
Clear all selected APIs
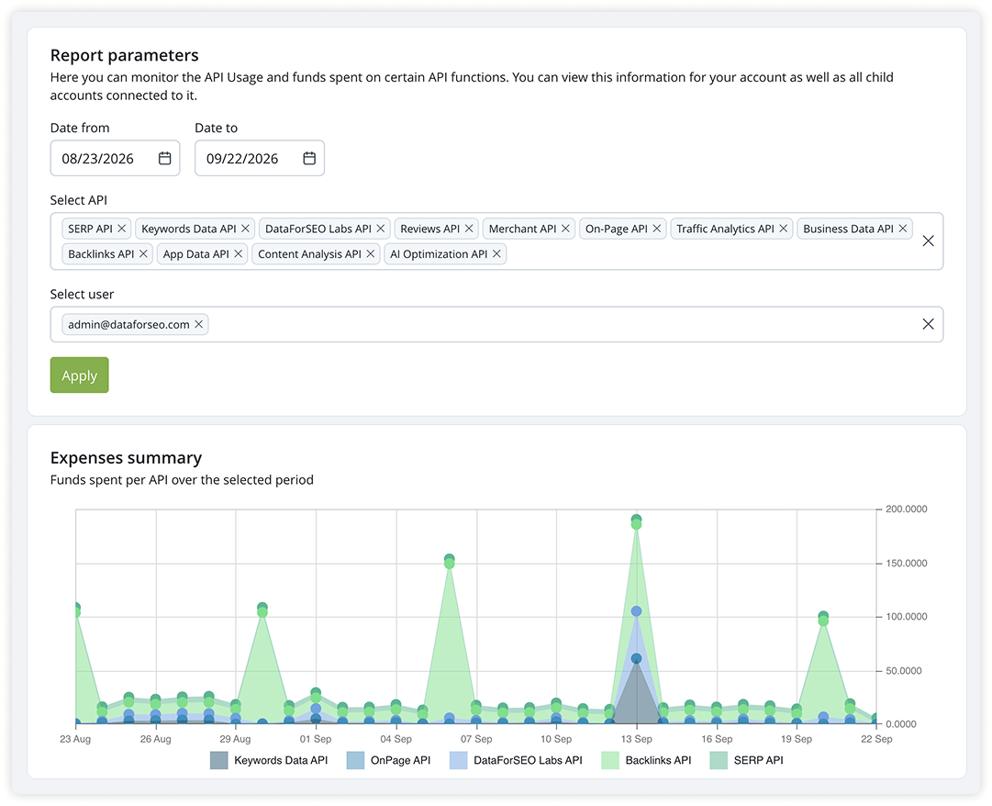(928, 241)
